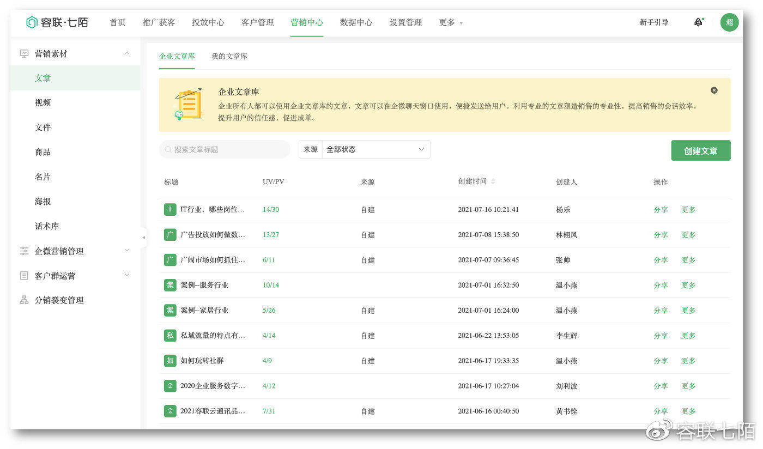Click 分享 for 案例--家居行业 row
Screen dimensions: 763x449
point(661,310)
